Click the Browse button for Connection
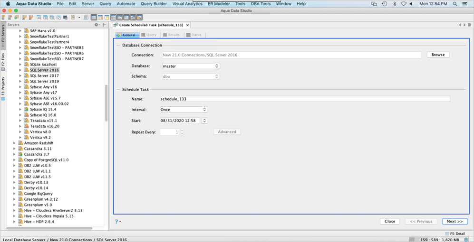The width and height of the screenshot is (474, 242). (x=438, y=55)
